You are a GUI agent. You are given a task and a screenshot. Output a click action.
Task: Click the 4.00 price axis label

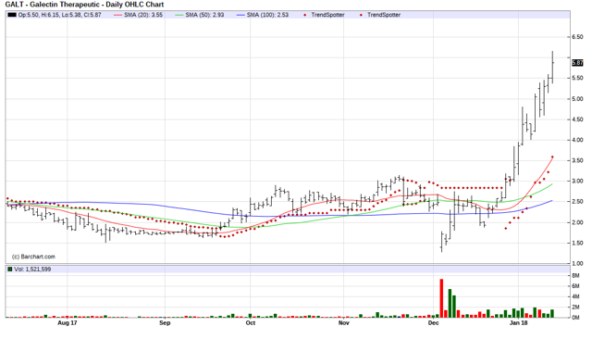click(x=577, y=140)
